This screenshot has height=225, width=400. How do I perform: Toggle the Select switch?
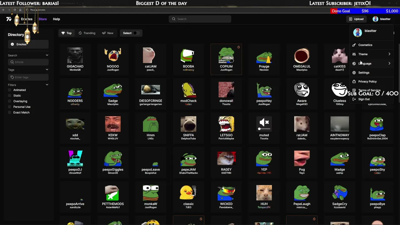click(136, 33)
